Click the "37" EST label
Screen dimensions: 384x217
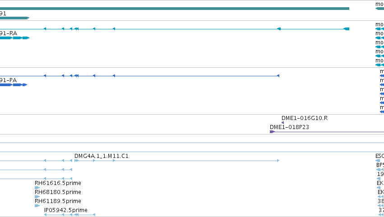(381, 210)
